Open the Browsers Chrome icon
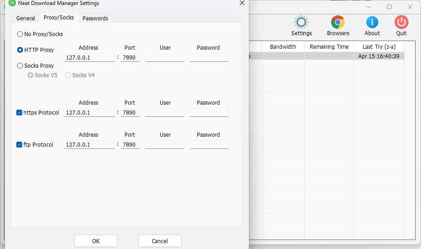This screenshot has height=249, width=421. click(x=338, y=23)
